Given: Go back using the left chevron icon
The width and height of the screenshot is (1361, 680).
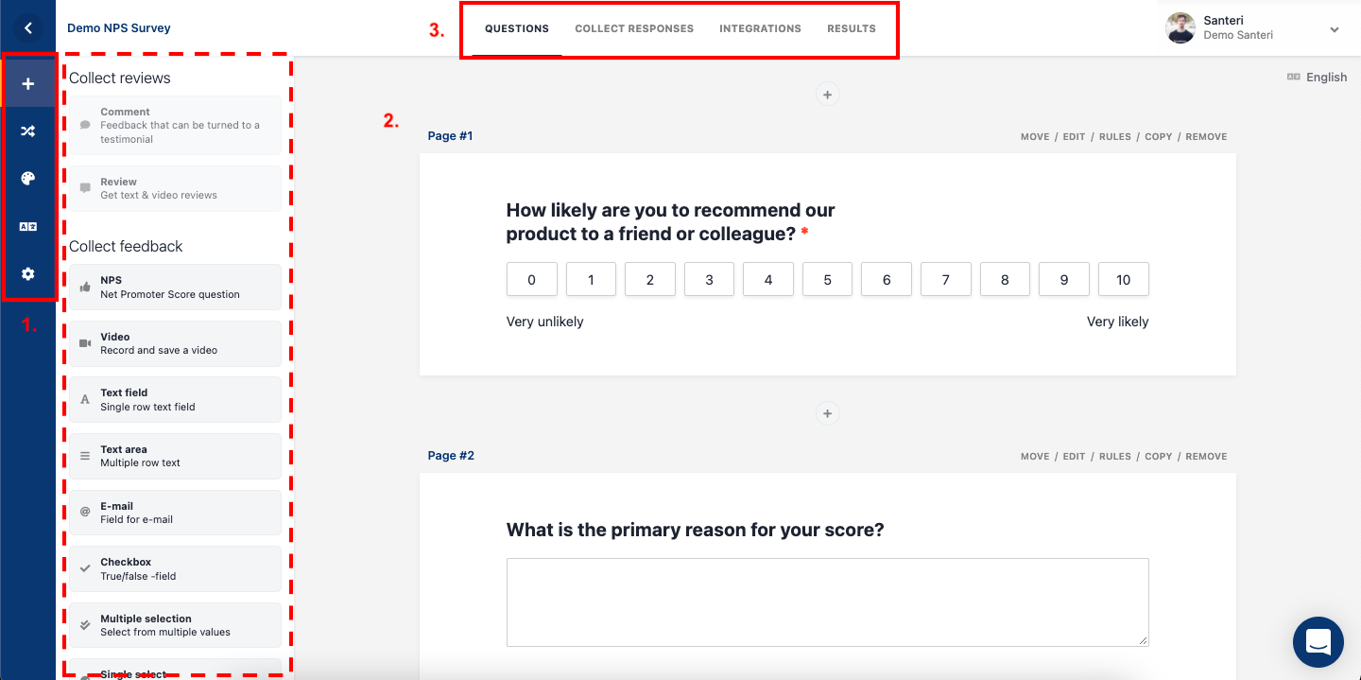Looking at the screenshot, I should point(28,28).
